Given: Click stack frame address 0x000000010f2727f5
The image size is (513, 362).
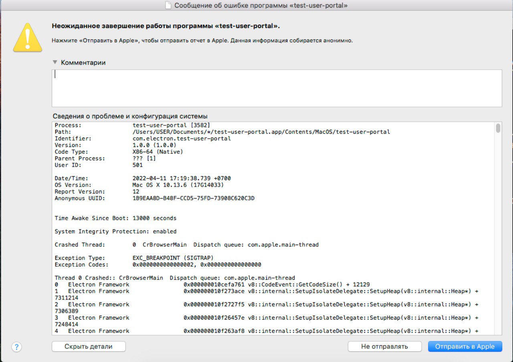Looking at the screenshot, I should (x=214, y=304).
